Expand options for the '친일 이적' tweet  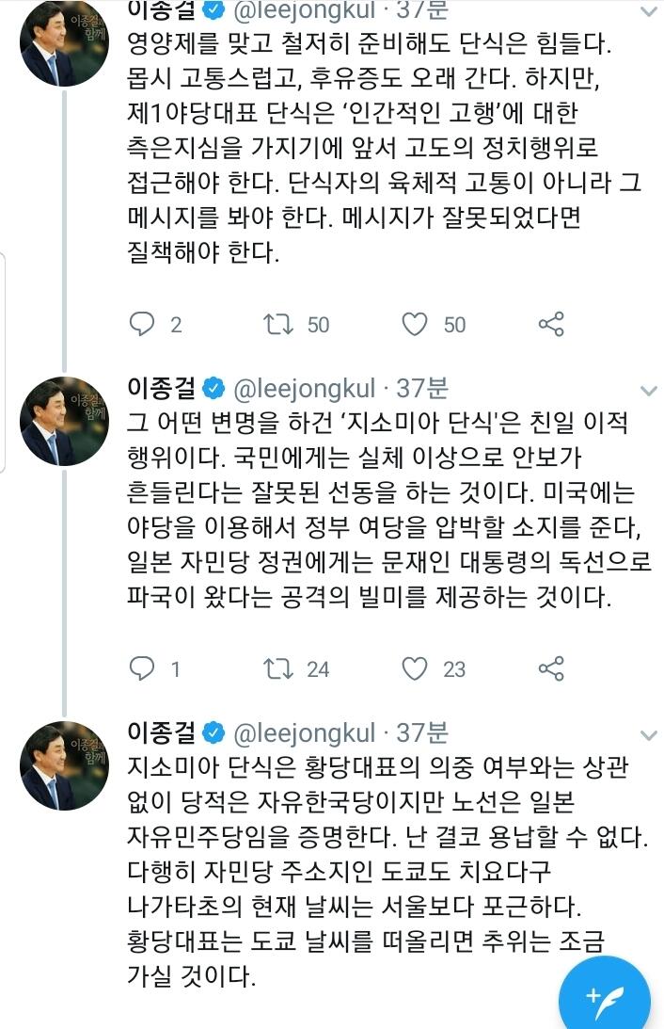coord(648,389)
